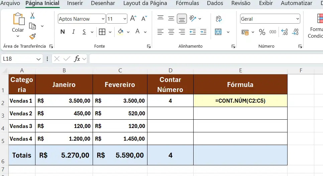Expand orientation dropdown arrow

[200, 19]
